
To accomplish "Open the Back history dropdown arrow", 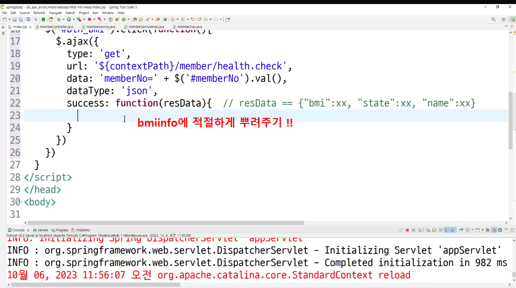I will click(x=210, y=20).
